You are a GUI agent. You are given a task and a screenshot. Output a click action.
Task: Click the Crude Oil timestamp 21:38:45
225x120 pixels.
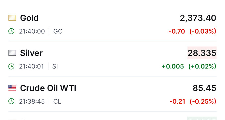(32, 101)
